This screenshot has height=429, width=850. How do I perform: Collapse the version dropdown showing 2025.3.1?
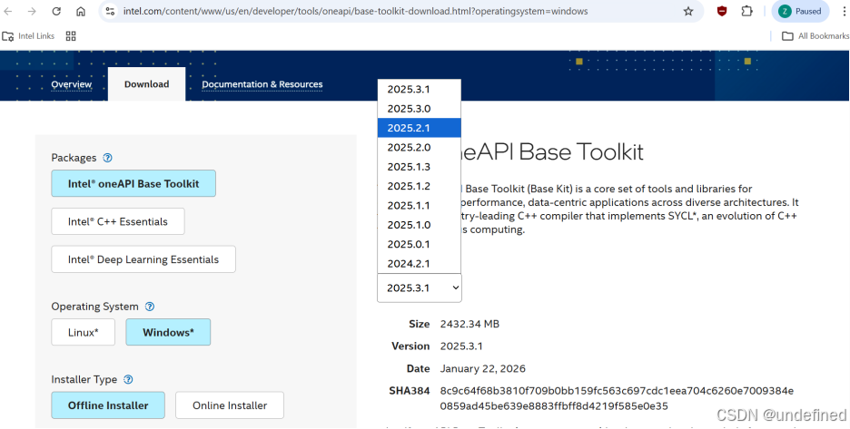(419, 288)
